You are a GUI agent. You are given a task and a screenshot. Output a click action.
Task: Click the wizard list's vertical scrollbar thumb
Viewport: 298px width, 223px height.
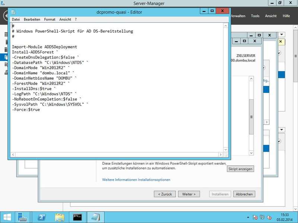[x=251, y=117]
